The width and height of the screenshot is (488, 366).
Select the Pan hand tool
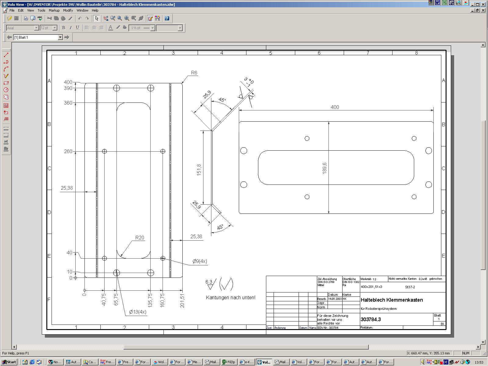[106, 19]
